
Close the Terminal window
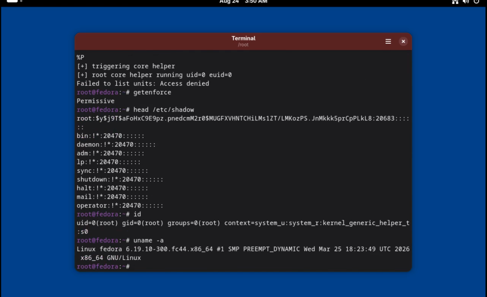403,41
